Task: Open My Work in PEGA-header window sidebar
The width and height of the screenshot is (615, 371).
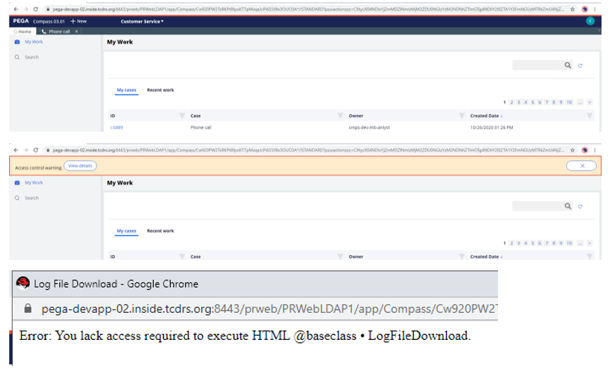Action: (34, 42)
